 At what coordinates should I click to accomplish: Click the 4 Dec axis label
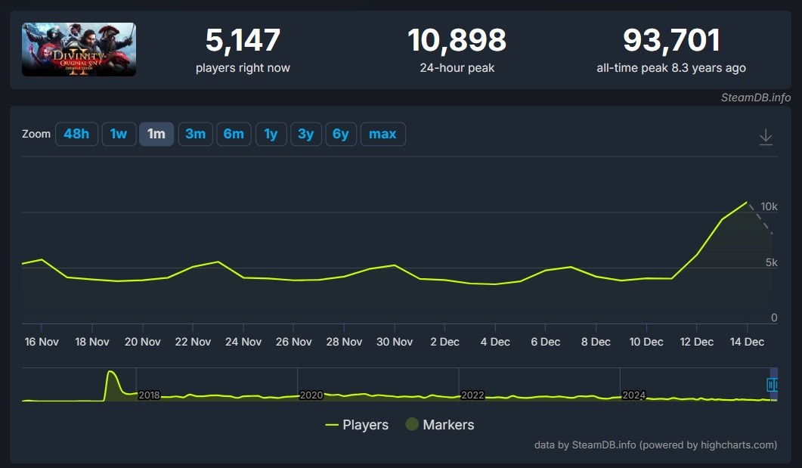495,342
